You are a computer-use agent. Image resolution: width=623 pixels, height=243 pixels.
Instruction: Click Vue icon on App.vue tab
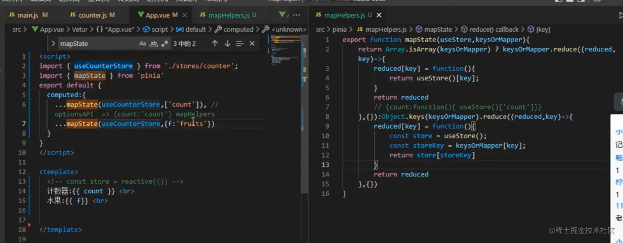click(x=140, y=15)
